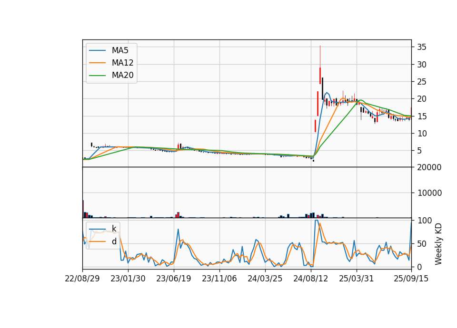Click KD axis value 50
The width and height of the screenshot is (457, 328).
coord(422,243)
